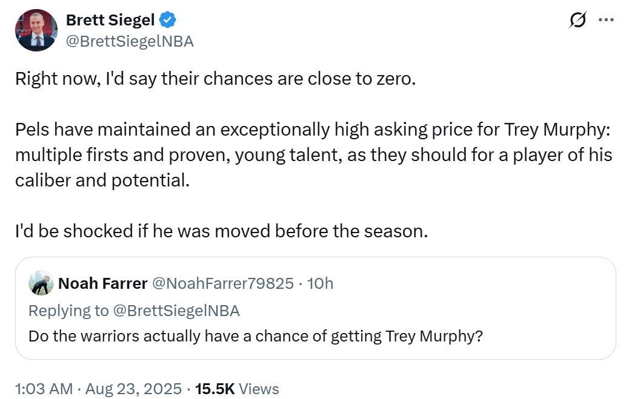The width and height of the screenshot is (629, 399).
Task: Click the Aug 23, 2025 date
Action: click(133, 389)
